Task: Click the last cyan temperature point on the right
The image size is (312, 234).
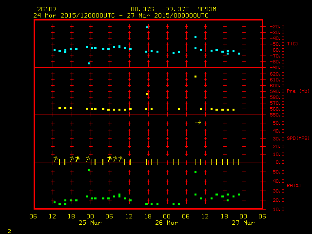Action: (239, 54)
